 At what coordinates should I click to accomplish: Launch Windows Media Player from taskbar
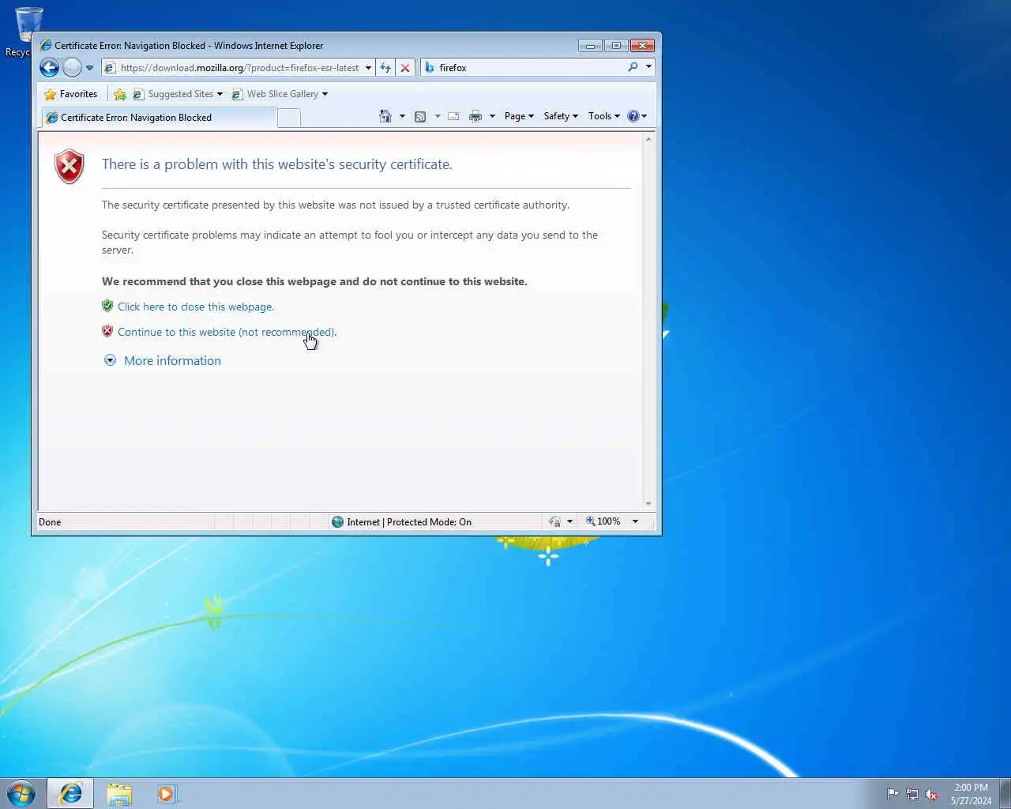tap(167, 793)
